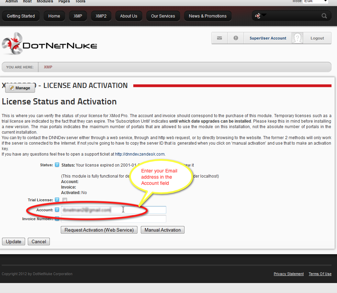Tick the Trial License checkbox
Screen dimensions: 337x293
[65, 200]
